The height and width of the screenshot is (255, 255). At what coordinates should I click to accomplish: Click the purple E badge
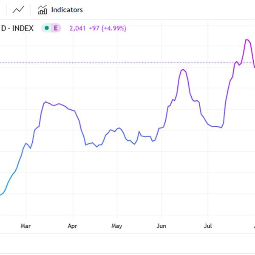(x=56, y=28)
